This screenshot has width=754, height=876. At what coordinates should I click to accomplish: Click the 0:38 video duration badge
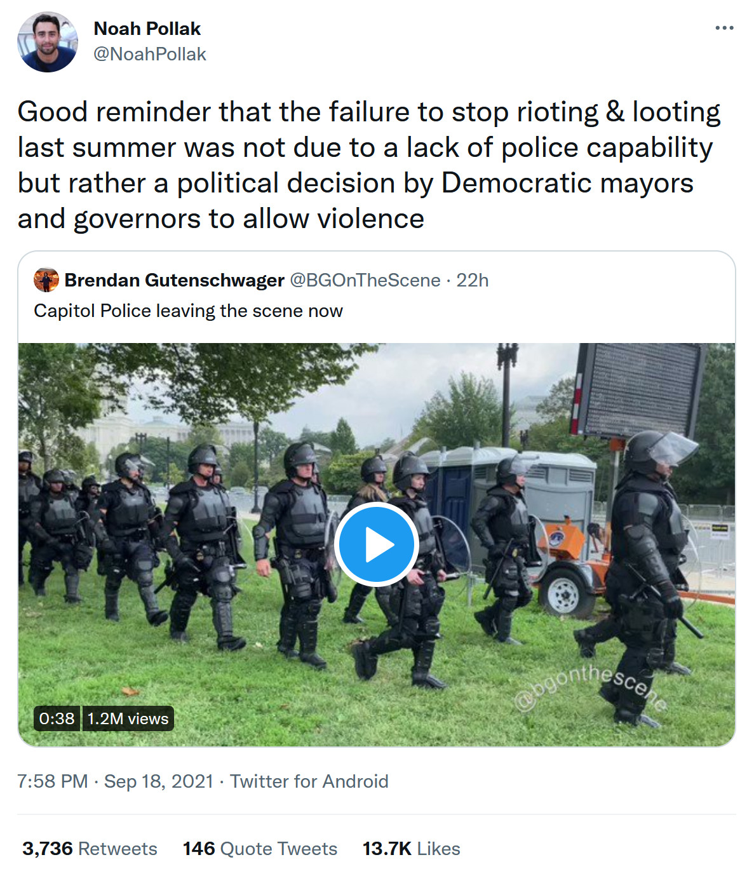(x=57, y=718)
